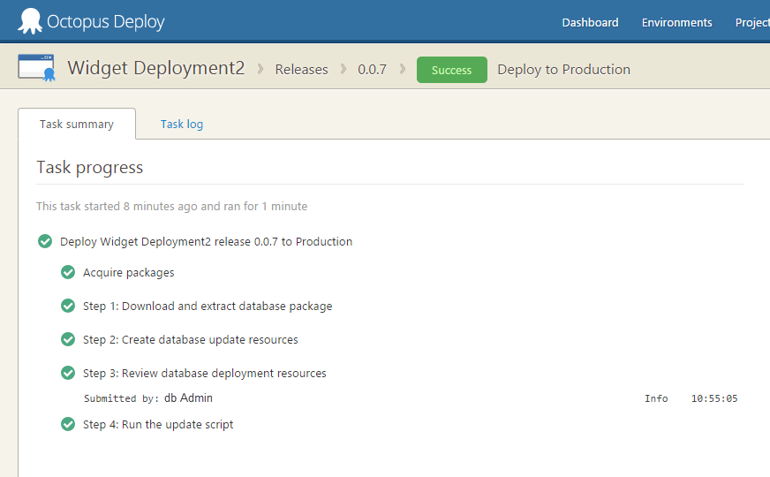Click the success check icon for Step 1

click(68, 306)
